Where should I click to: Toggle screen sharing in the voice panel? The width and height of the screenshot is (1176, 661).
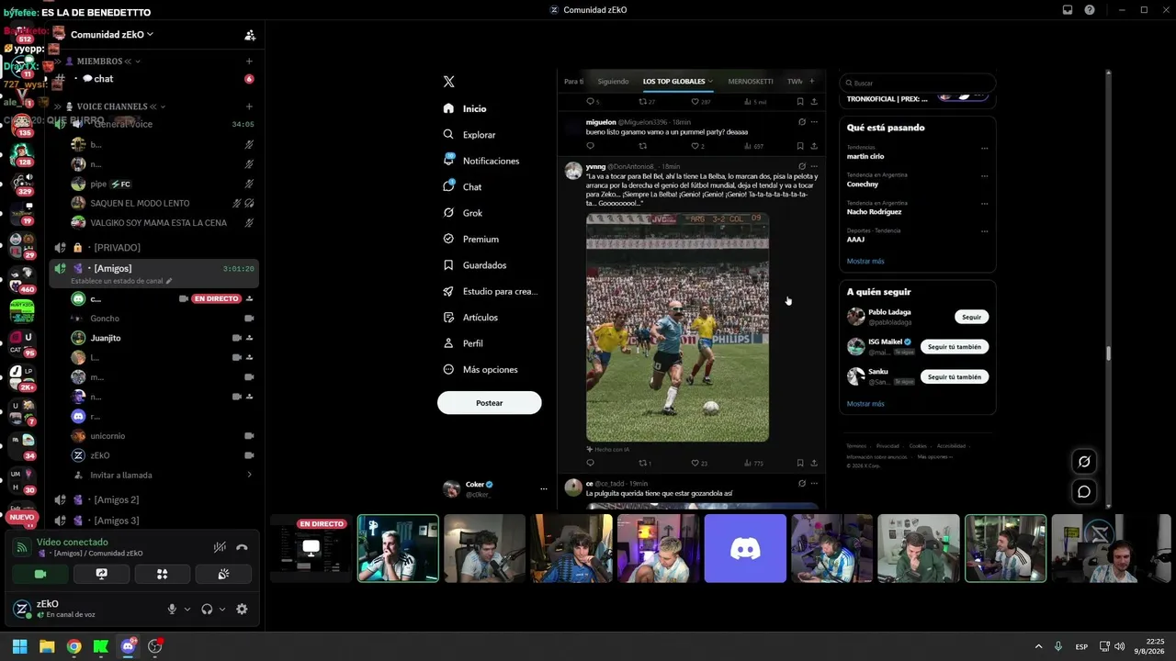101,574
